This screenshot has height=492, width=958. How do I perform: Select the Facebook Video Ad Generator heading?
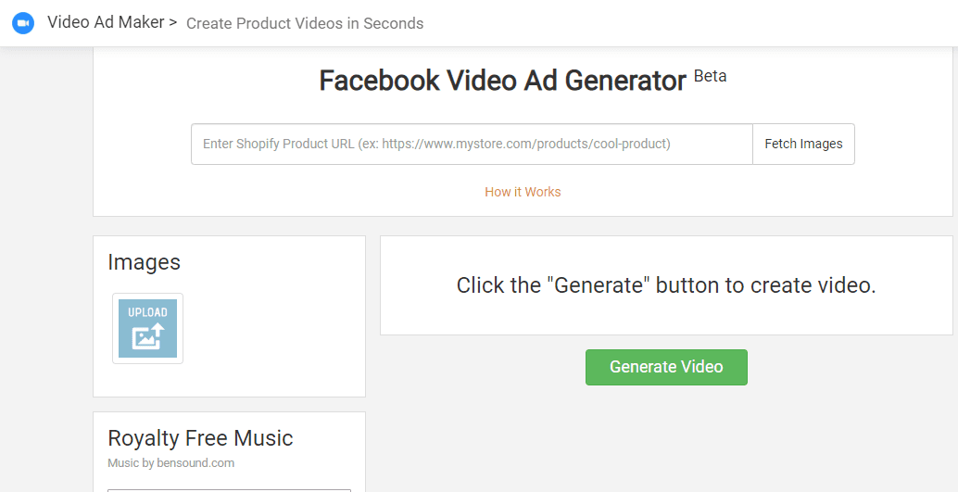pos(503,81)
